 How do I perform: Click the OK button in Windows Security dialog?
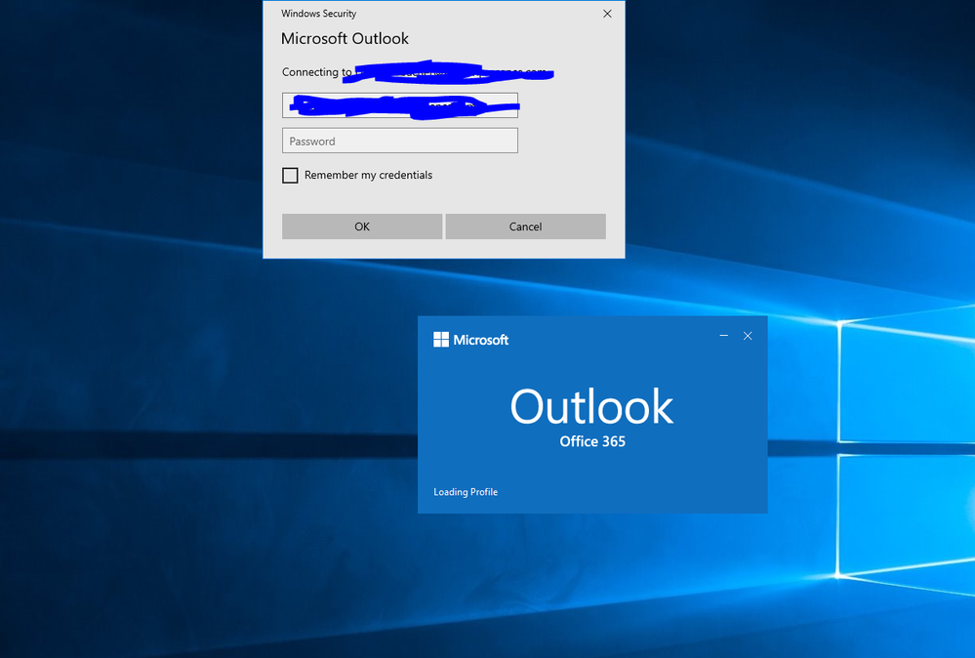362,226
